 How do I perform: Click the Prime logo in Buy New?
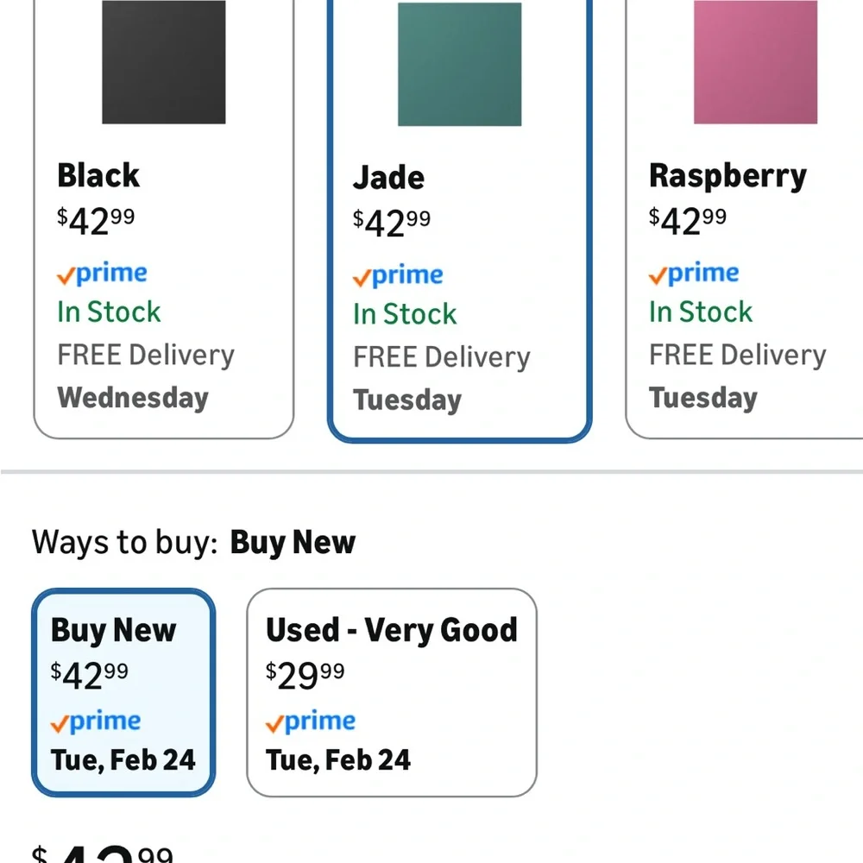pyautogui.click(x=96, y=722)
